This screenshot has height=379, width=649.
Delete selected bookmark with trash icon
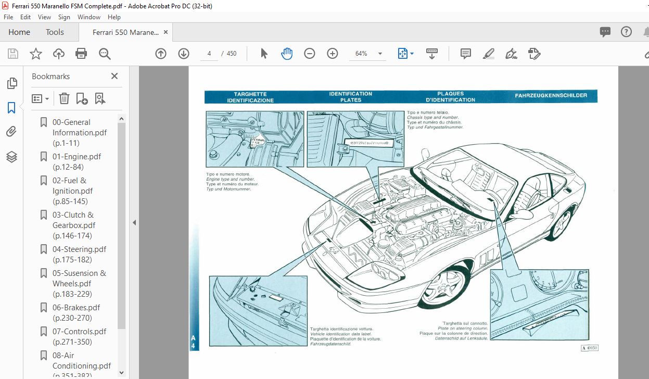(x=64, y=98)
